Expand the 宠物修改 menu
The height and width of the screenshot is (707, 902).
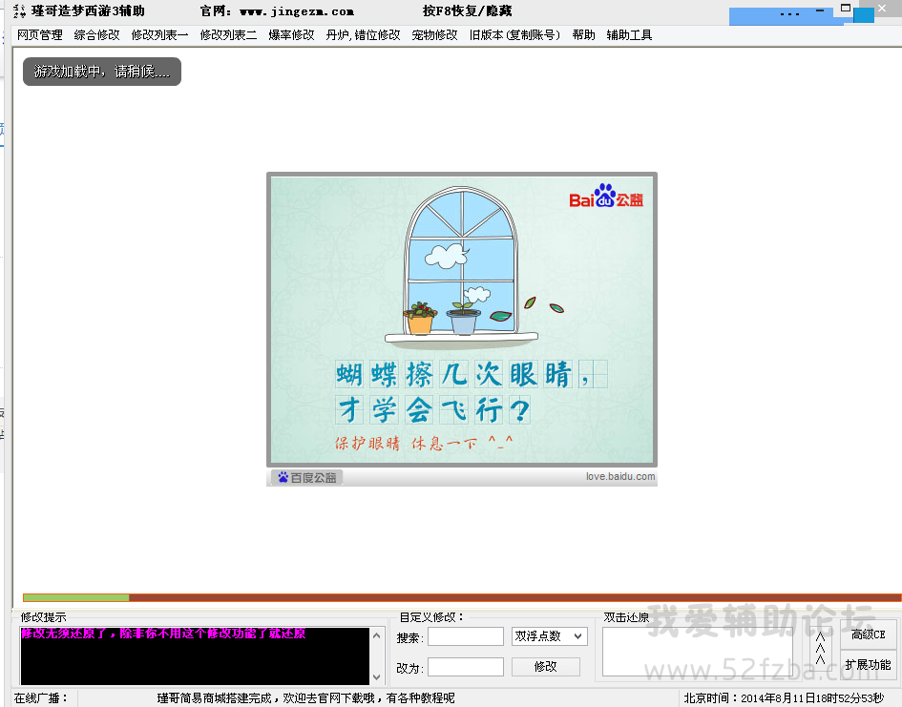click(434, 35)
